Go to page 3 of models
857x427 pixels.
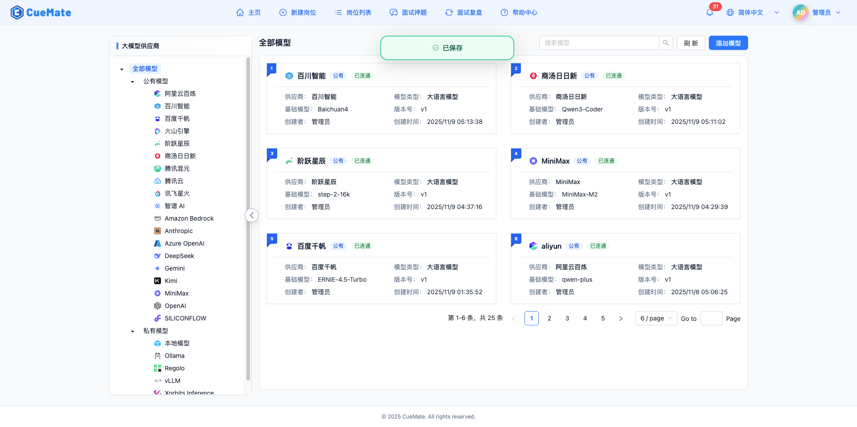tap(567, 318)
